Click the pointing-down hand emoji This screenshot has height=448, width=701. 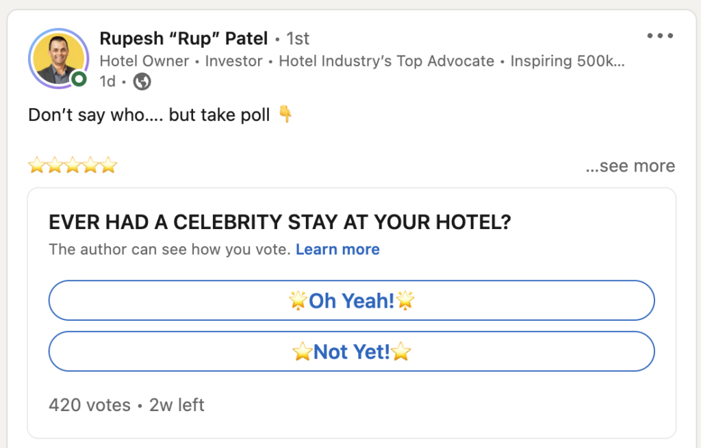[285, 115]
